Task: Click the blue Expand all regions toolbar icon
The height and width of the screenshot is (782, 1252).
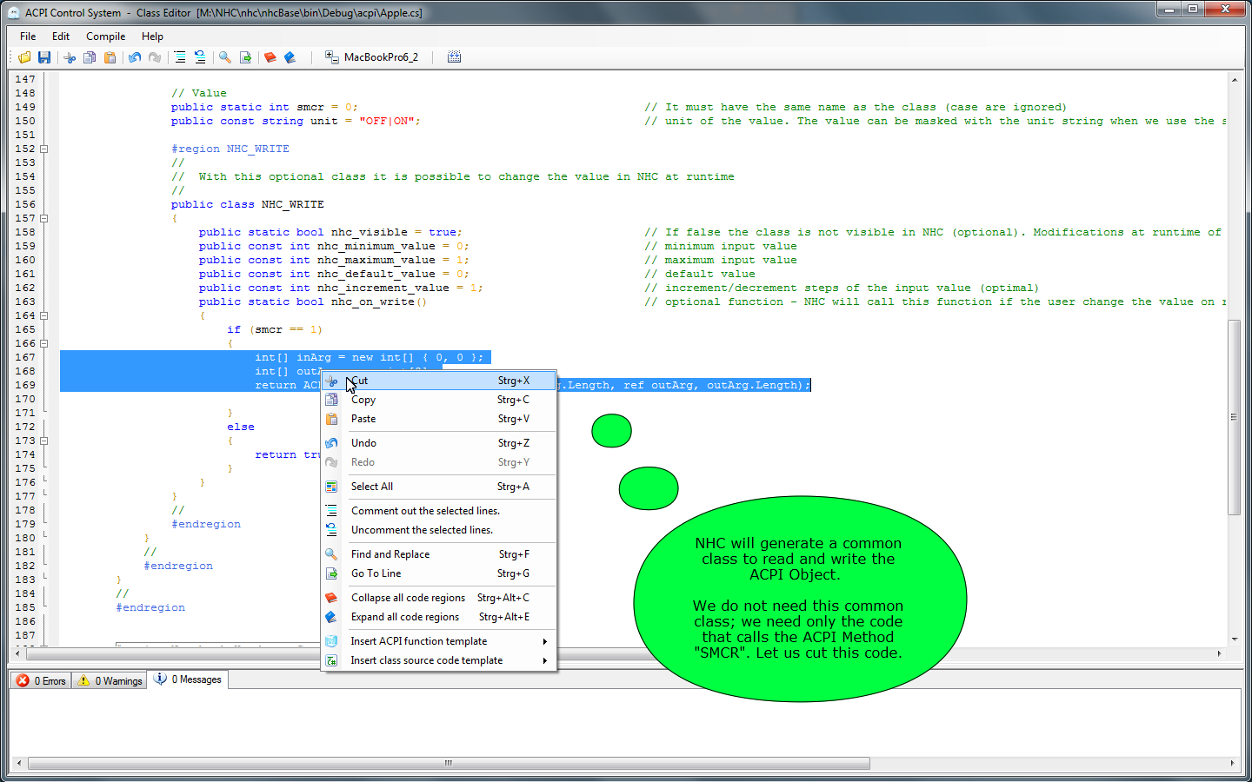Action: point(290,57)
